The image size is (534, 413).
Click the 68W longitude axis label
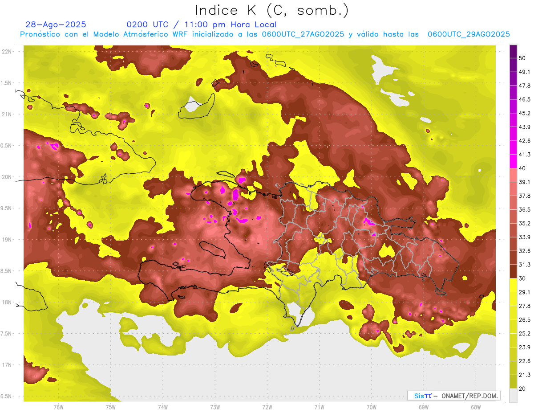[475, 407]
